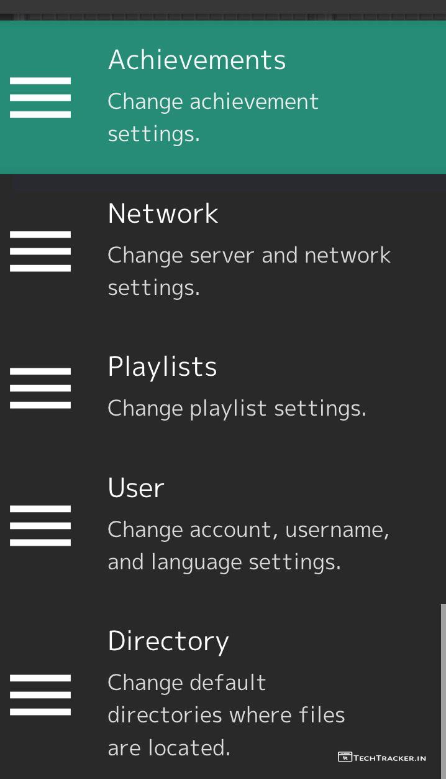Tap 'Change playlist settings.' description

pyautogui.click(x=237, y=408)
